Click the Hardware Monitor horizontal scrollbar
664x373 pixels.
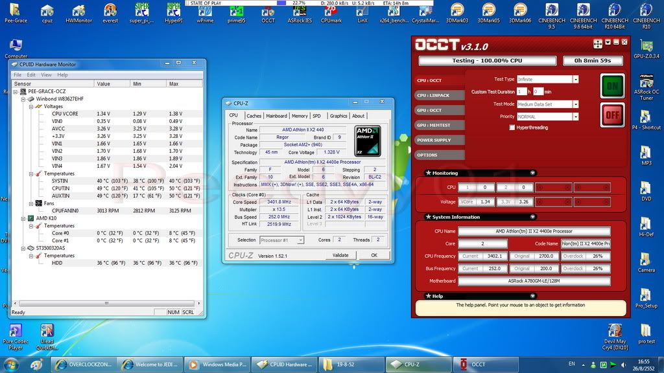click(107, 303)
